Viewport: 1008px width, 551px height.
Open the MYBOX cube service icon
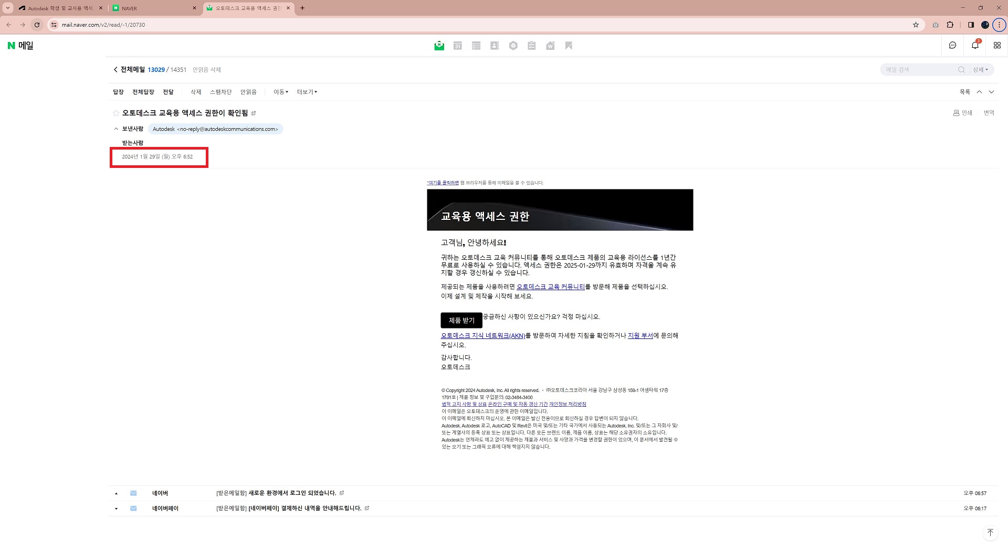pos(513,46)
